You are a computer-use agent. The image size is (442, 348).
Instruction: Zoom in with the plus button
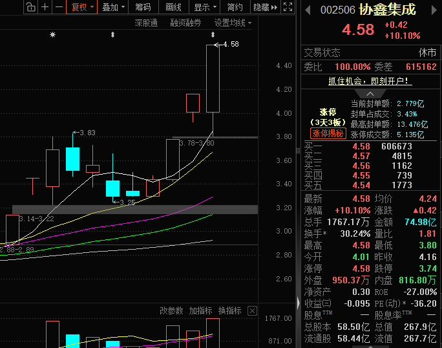[45, 7]
